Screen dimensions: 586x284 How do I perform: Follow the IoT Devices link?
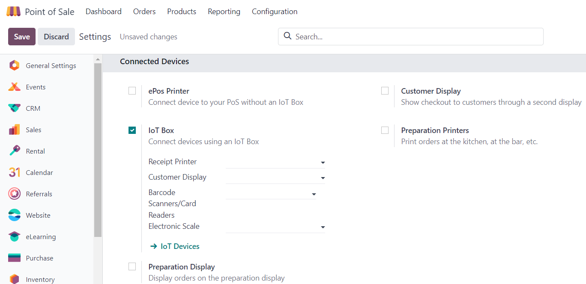click(x=179, y=246)
